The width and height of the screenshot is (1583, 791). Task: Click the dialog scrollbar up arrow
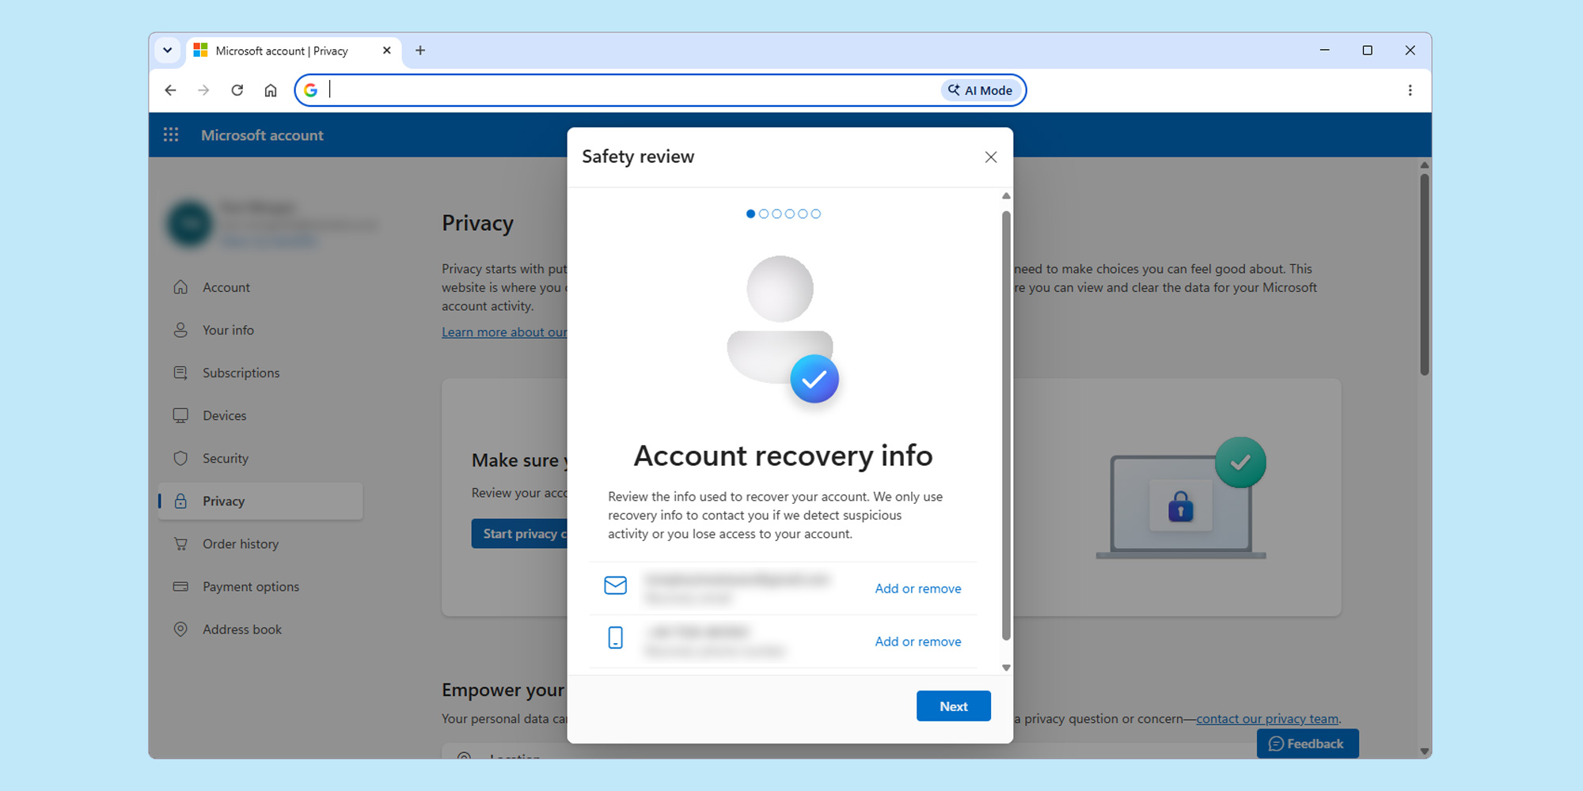click(x=1006, y=195)
